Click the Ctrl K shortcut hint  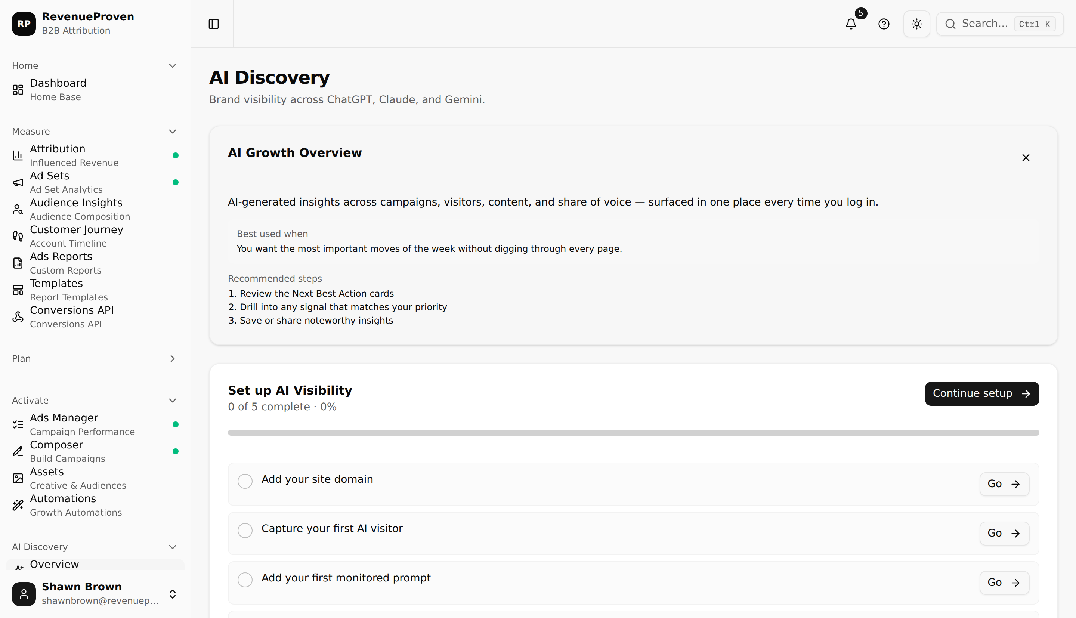(1035, 24)
